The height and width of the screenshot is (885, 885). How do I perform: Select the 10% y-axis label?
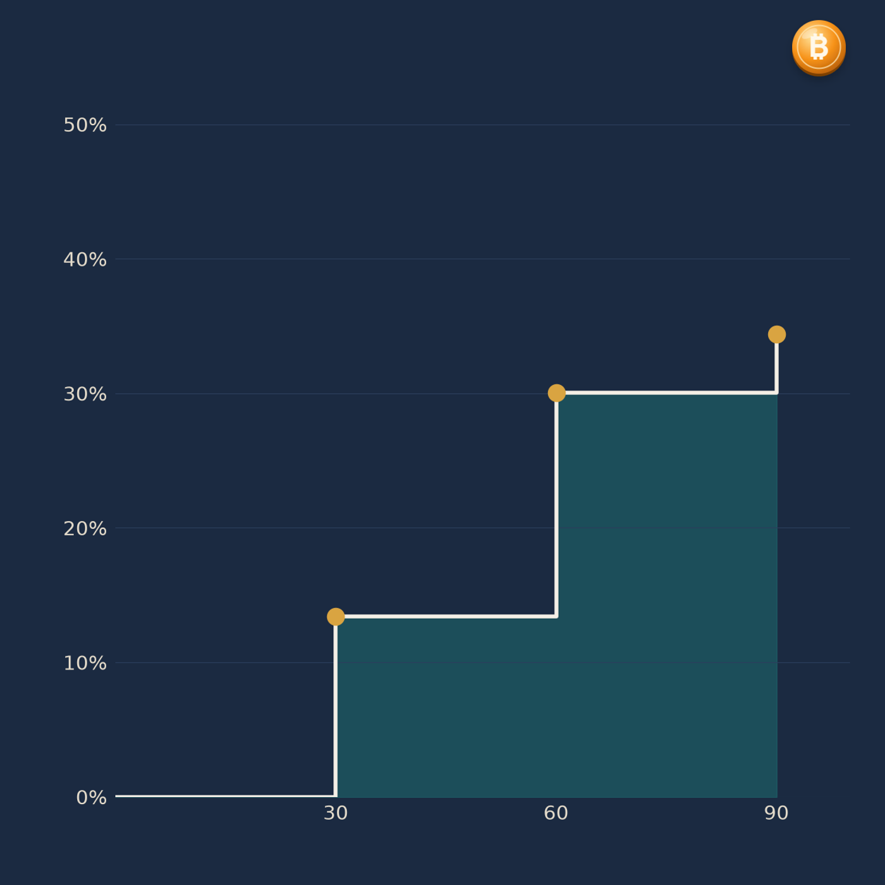click(85, 663)
